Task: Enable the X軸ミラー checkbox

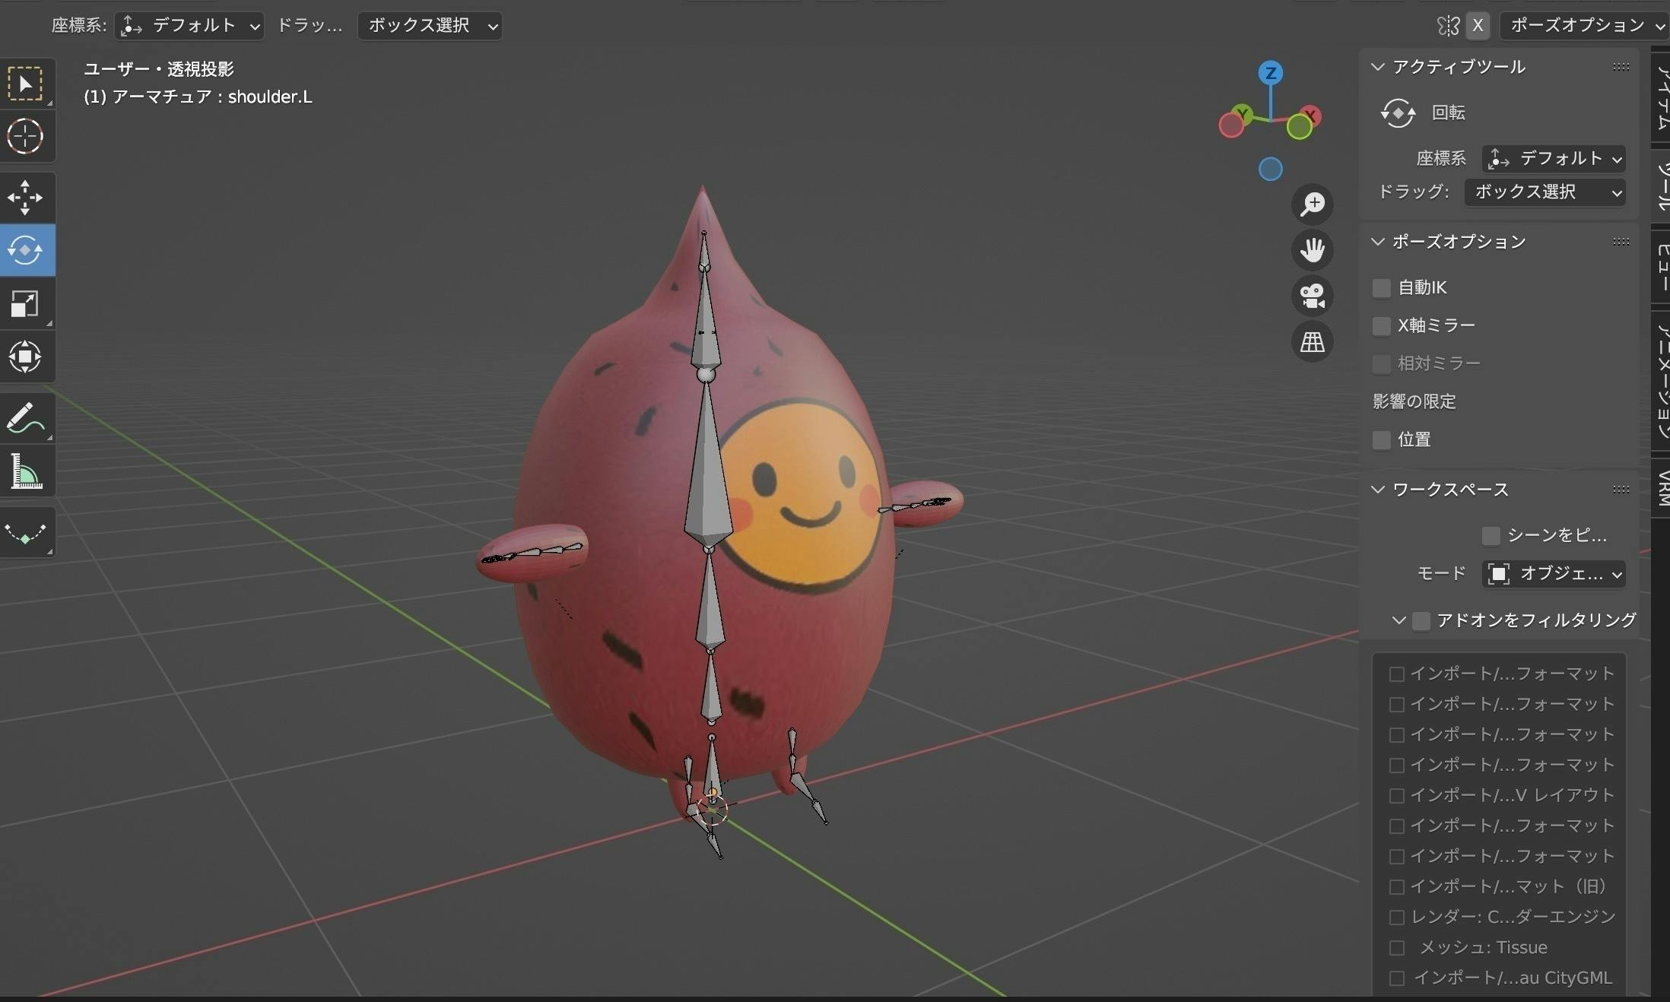Action: (1381, 326)
